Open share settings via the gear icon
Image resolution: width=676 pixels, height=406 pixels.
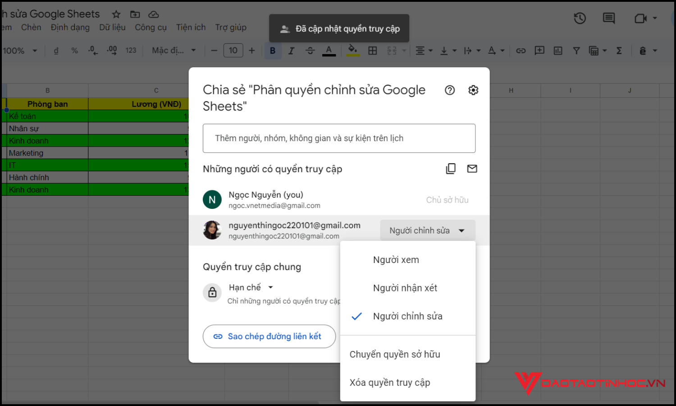473,90
